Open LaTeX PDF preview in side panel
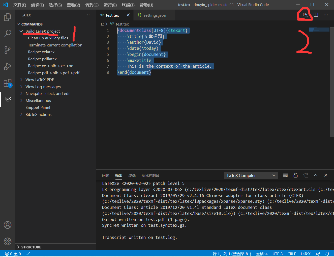This screenshot has width=334, height=257. pyautogui.click(x=305, y=15)
